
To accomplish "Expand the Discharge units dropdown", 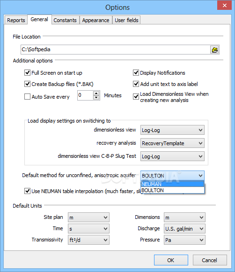I will (184, 229).
